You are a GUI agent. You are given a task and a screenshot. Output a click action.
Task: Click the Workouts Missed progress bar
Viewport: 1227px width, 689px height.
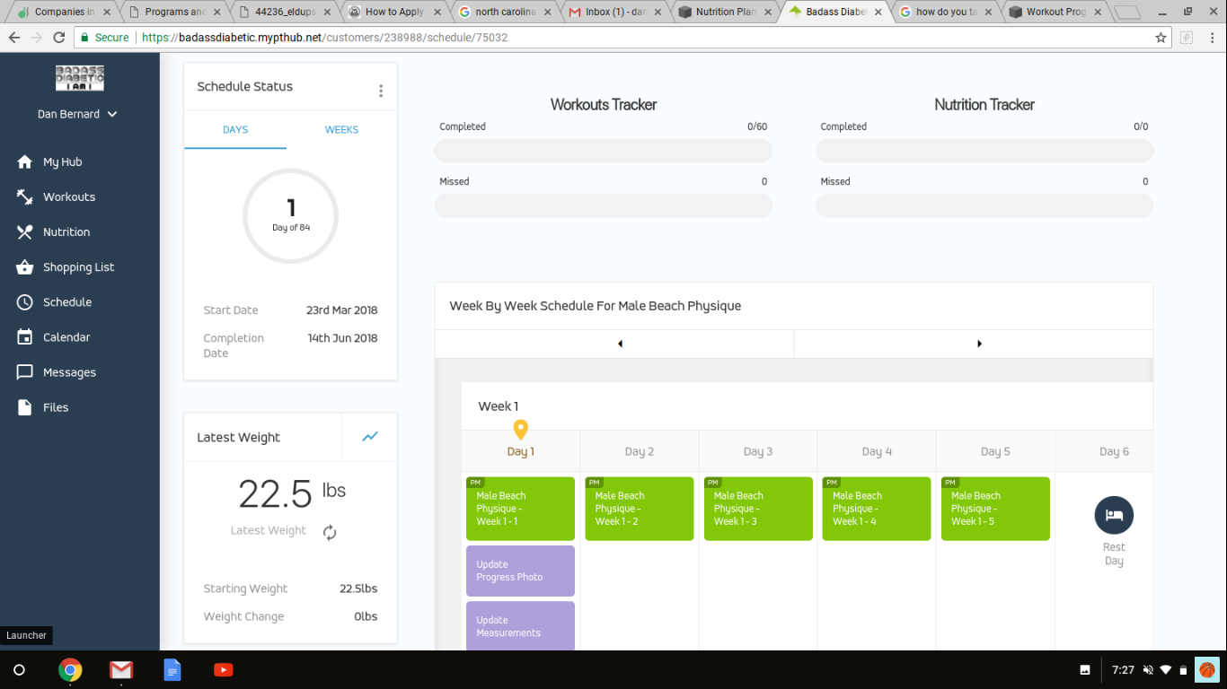point(604,205)
